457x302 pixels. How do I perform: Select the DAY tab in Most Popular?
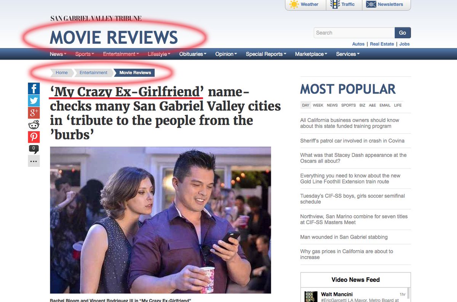(x=305, y=105)
